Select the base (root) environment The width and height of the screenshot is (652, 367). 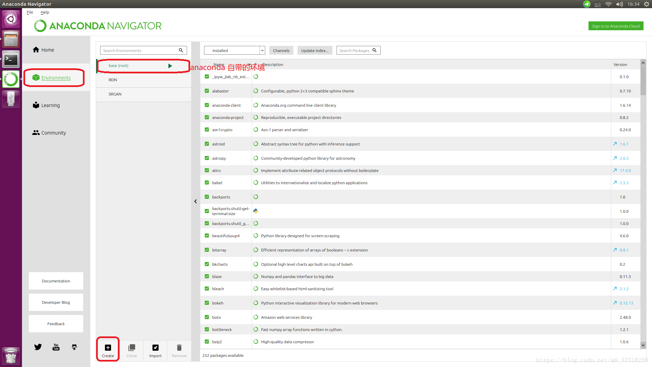coord(144,66)
